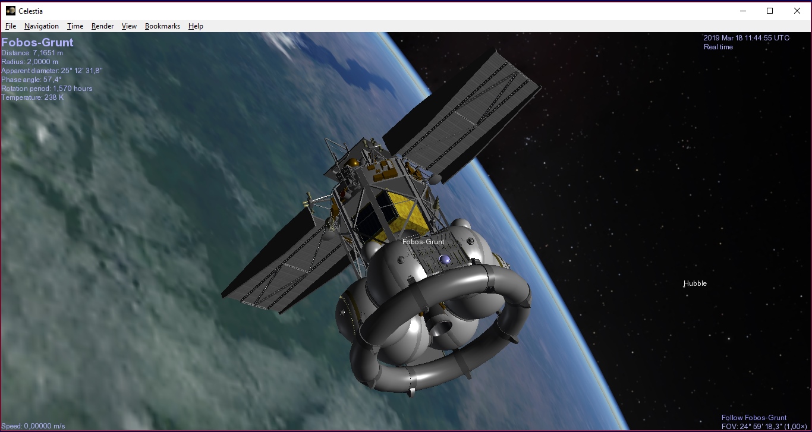Close the Celestia window
The height and width of the screenshot is (432, 812).
pos(797,11)
